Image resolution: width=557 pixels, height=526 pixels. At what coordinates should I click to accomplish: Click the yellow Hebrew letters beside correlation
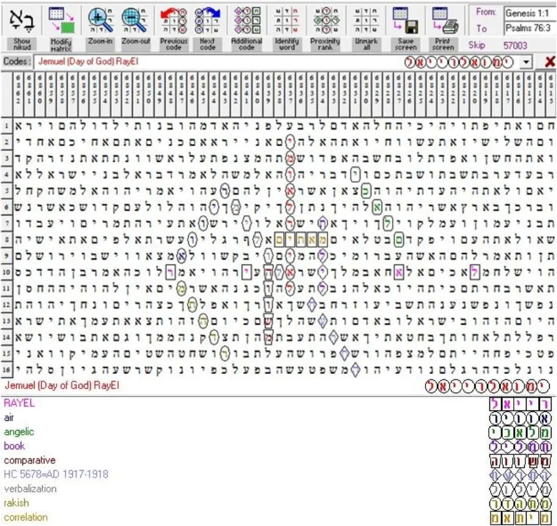520,518
